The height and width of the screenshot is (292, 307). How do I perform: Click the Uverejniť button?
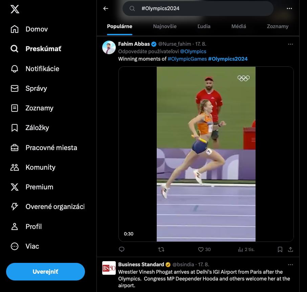(45, 272)
